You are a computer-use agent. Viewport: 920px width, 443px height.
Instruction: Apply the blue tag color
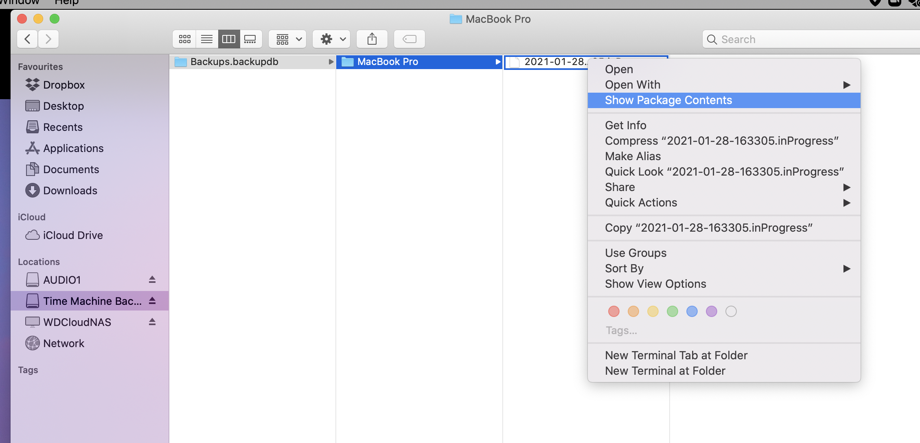pos(692,311)
